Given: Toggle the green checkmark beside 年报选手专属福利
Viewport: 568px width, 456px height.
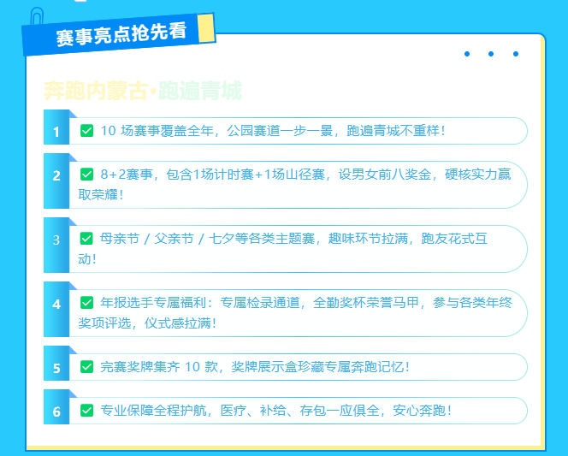Looking at the screenshot, I should click(86, 303).
